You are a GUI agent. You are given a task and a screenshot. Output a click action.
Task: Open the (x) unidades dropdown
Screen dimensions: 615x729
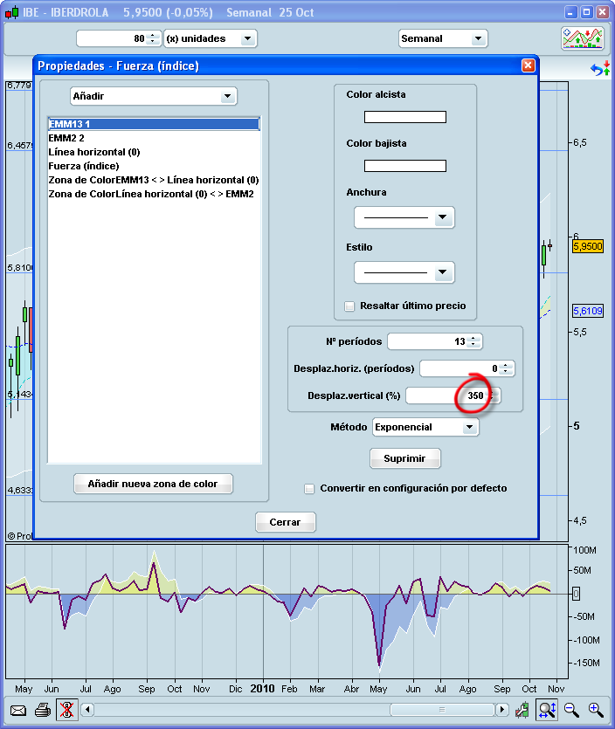pyautogui.click(x=211, y=38)
